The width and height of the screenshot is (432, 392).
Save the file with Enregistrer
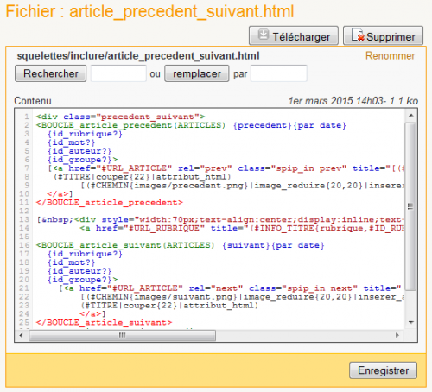click(x=383, y=370)
